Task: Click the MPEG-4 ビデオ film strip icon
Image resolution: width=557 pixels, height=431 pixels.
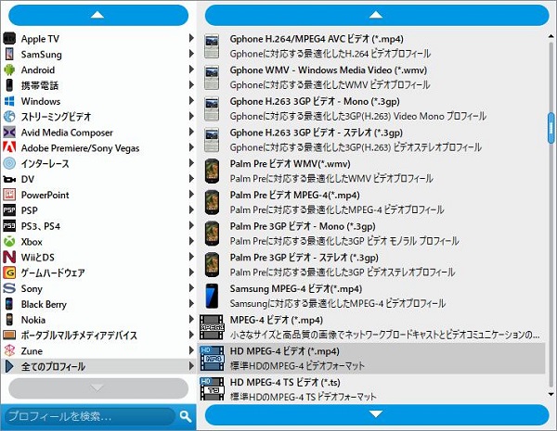Action: (x=212, y=326)
